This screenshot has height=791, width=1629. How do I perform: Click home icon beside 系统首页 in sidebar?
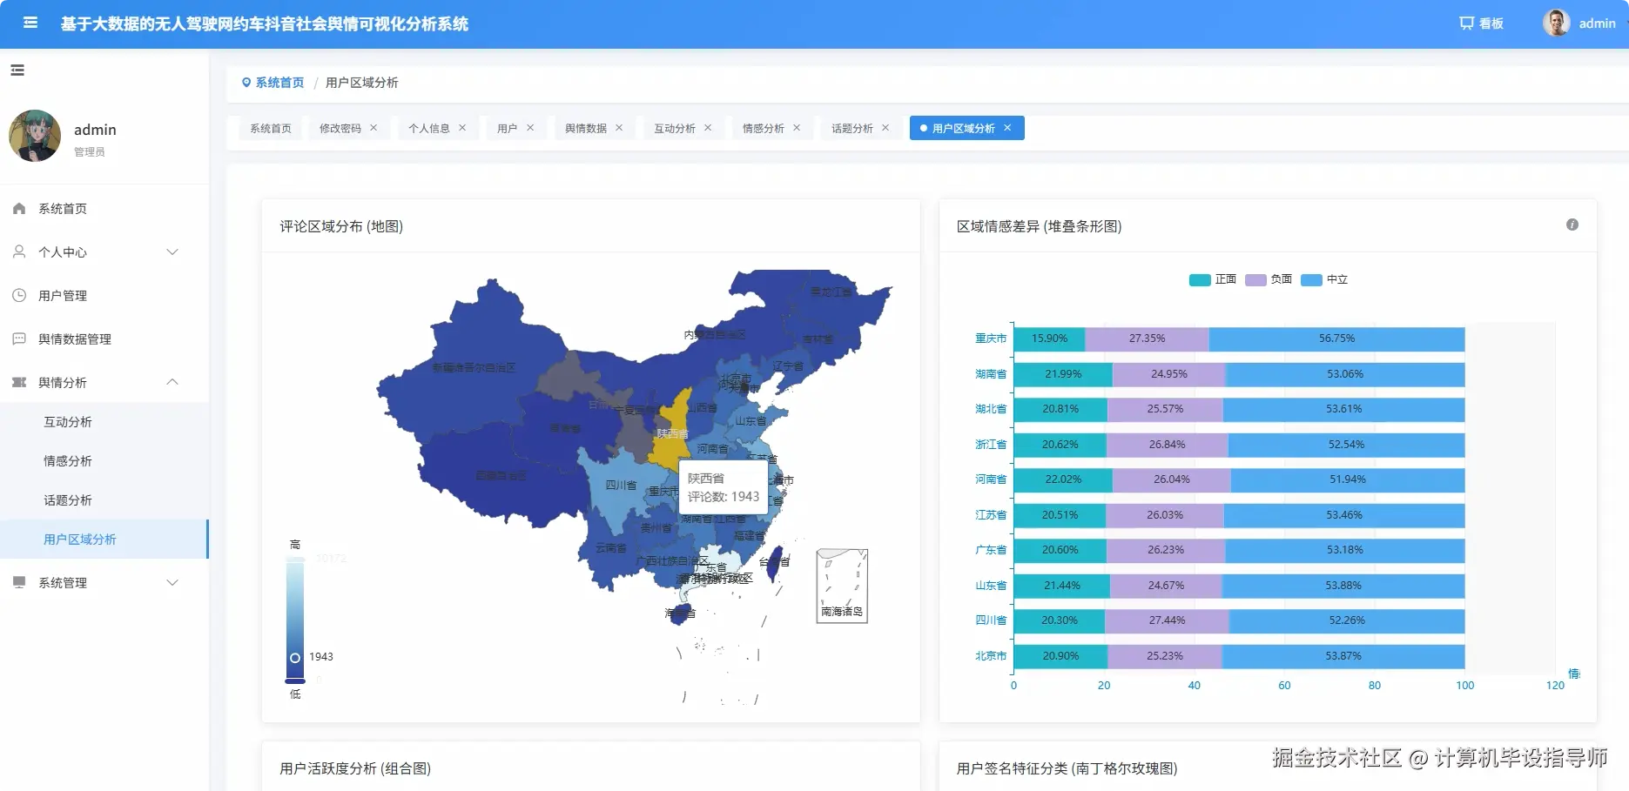click(x=19, y=209)
